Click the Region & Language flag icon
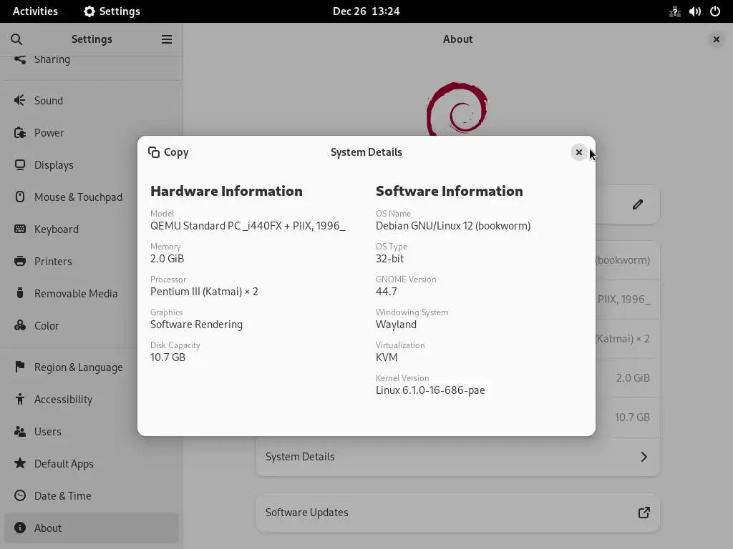 [19, 367]
